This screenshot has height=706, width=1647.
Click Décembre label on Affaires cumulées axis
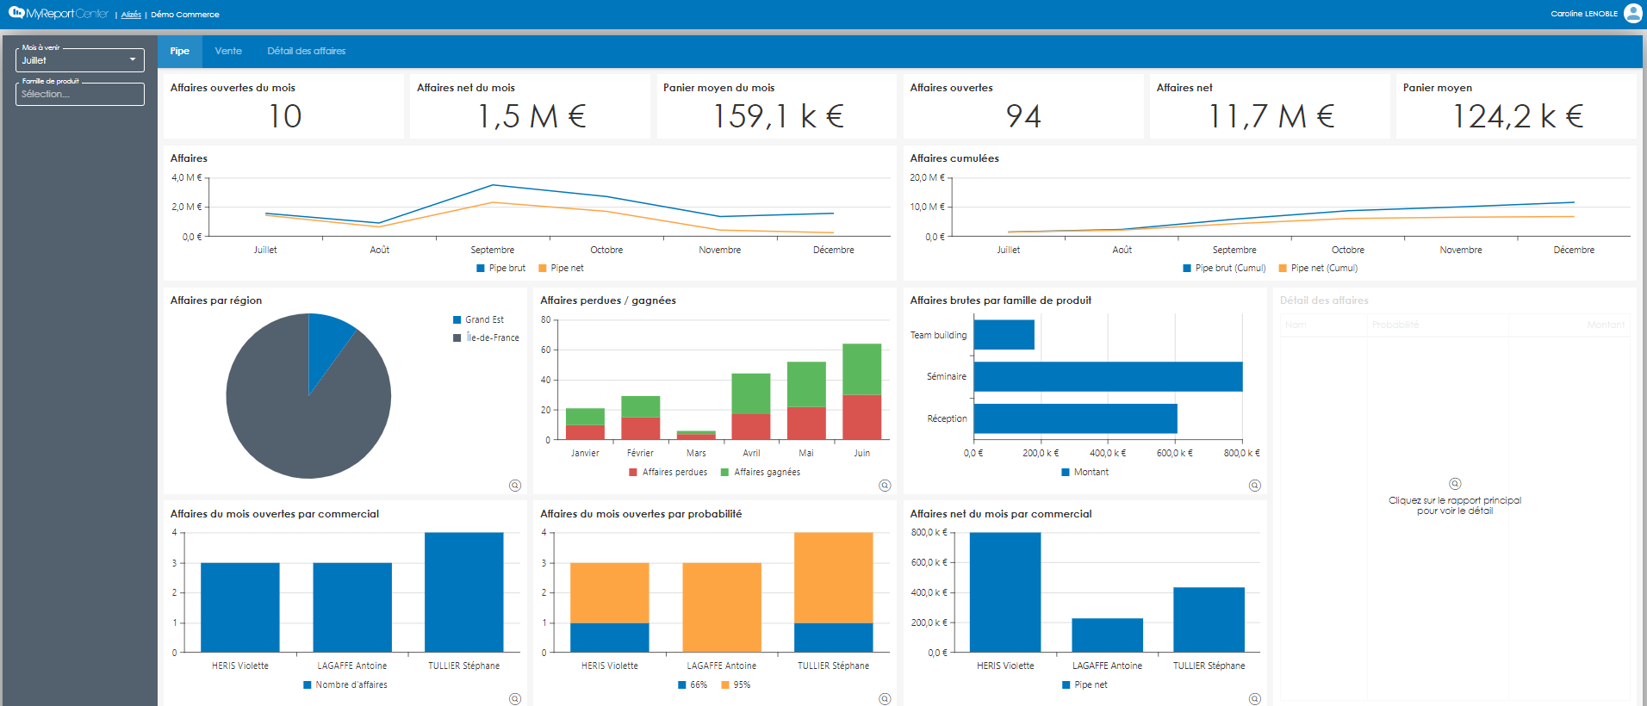pyautogui.click(x=1574, y=250)
